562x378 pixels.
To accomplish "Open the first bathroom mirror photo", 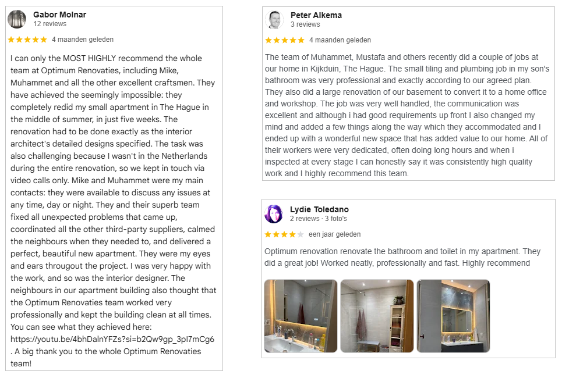I will [x=301, y=316].
